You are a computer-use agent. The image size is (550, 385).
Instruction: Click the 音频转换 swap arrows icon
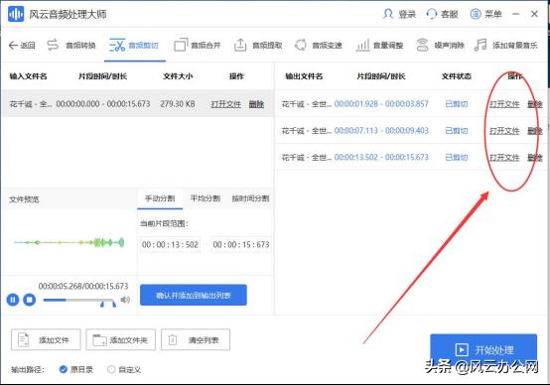click(x=53, y=45)
